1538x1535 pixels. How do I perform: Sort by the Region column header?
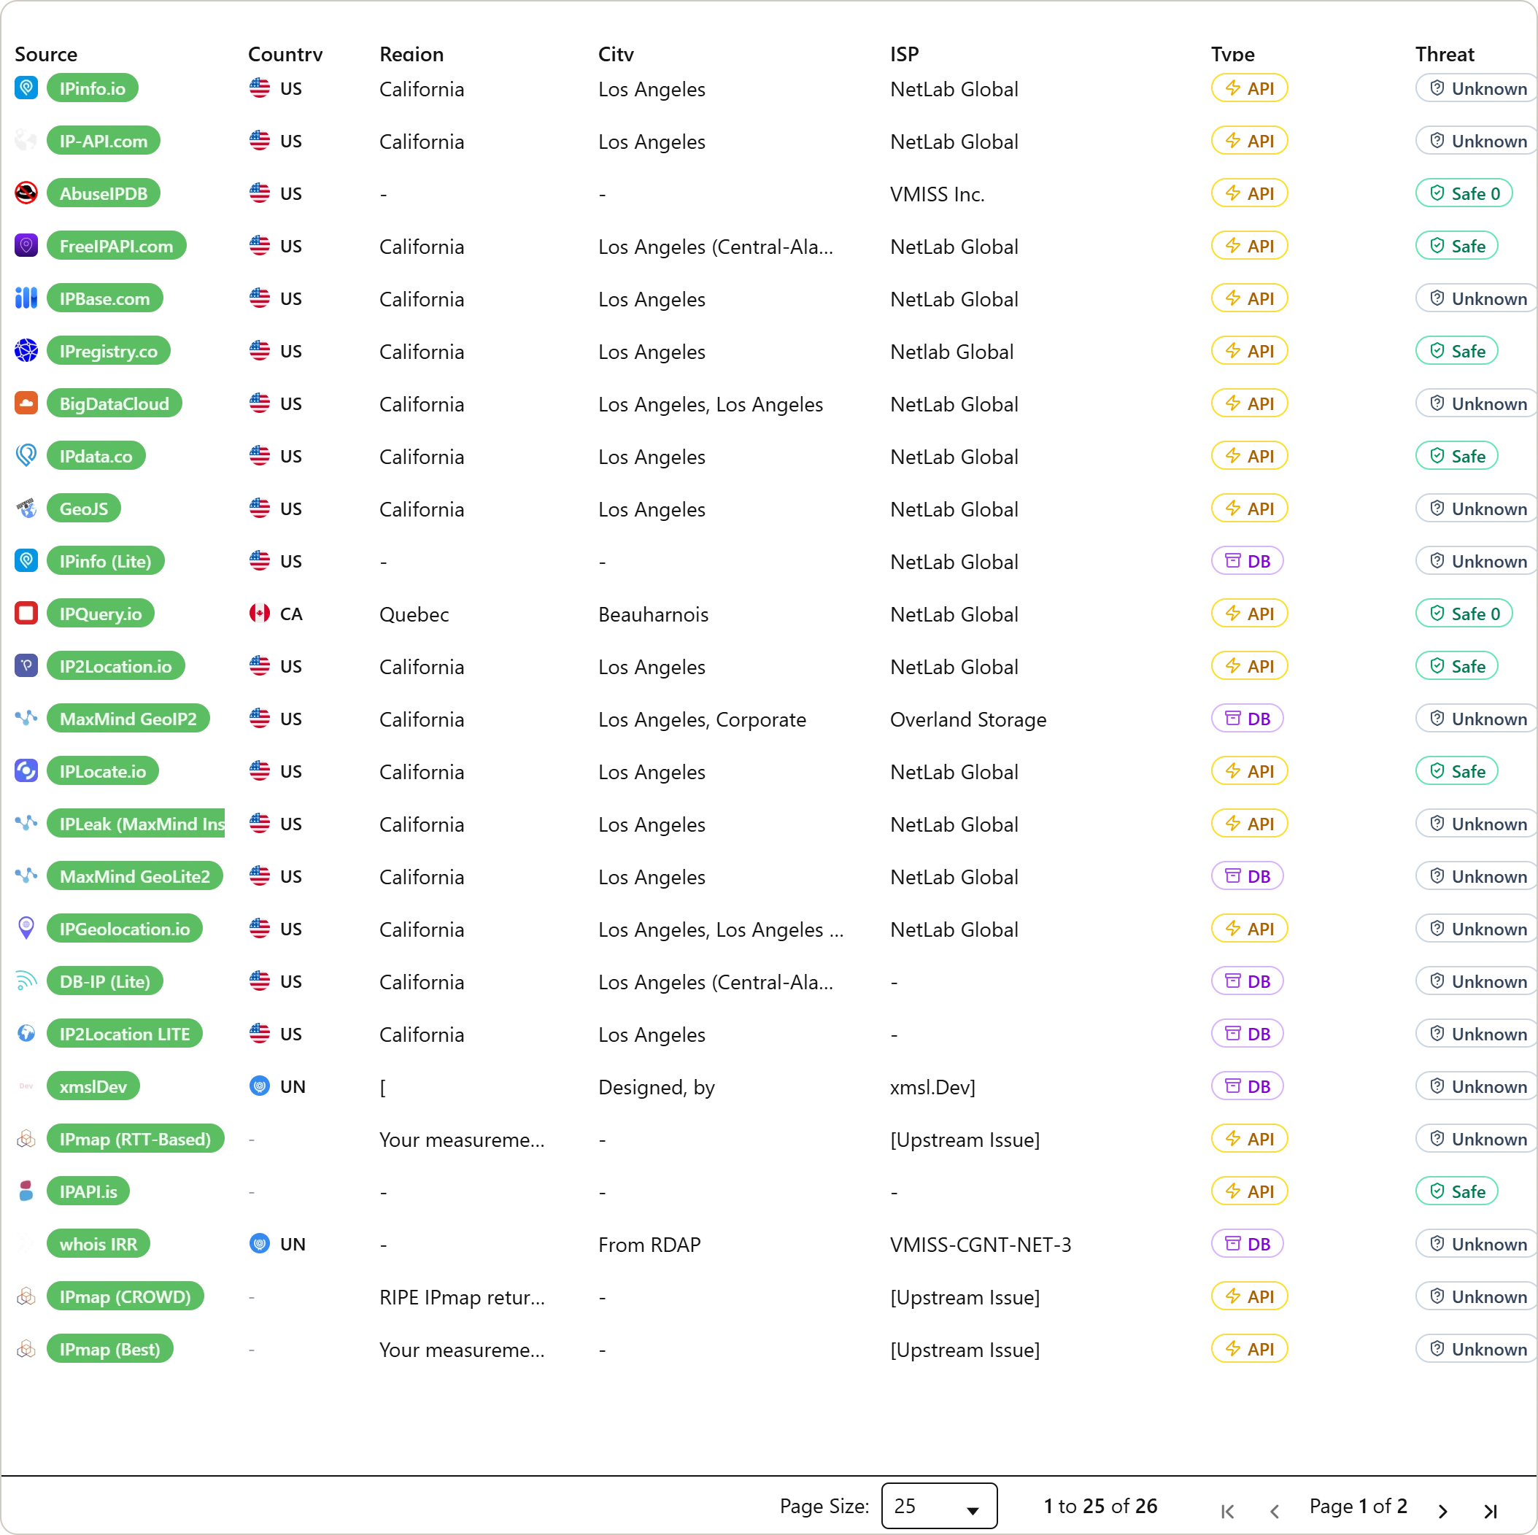(x=411, y=54)
